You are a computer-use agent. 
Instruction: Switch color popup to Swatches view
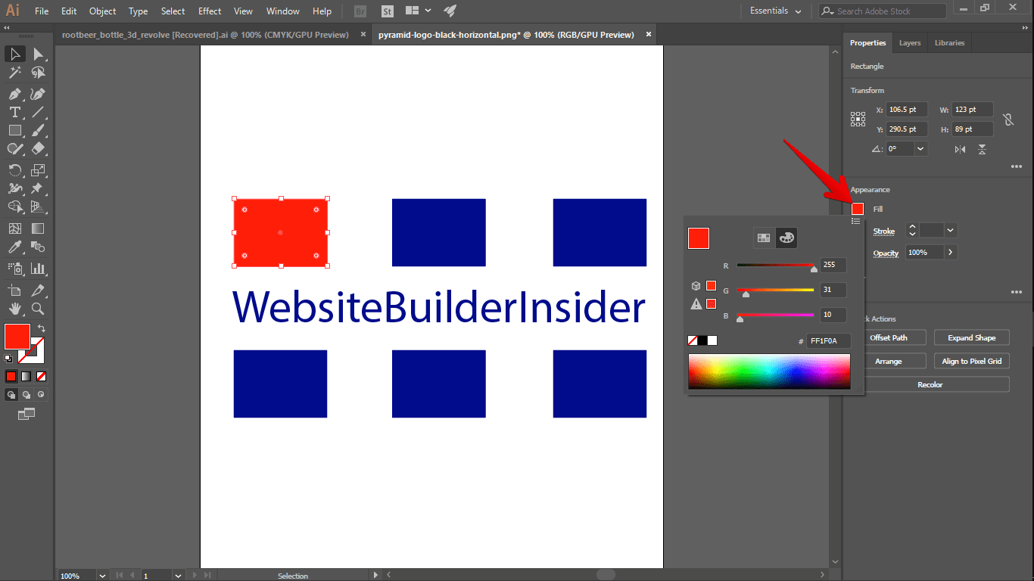click(x=764, y=238)
